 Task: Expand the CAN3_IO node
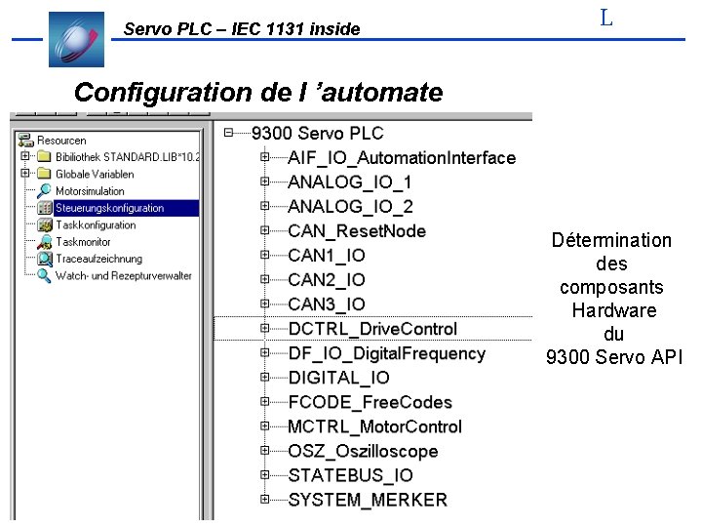[264, 304]
